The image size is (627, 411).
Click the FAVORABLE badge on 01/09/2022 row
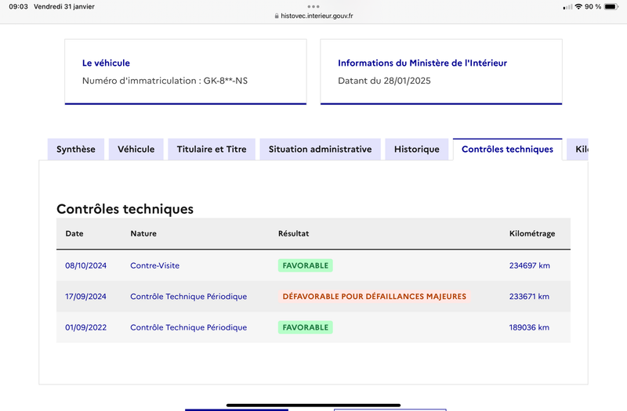(x=306, y=327)
